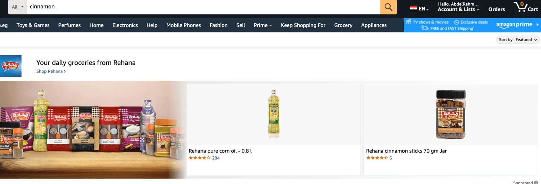Expand the All search category dropdown
Screen dimensions: 541x184
[x=18, y=7]
